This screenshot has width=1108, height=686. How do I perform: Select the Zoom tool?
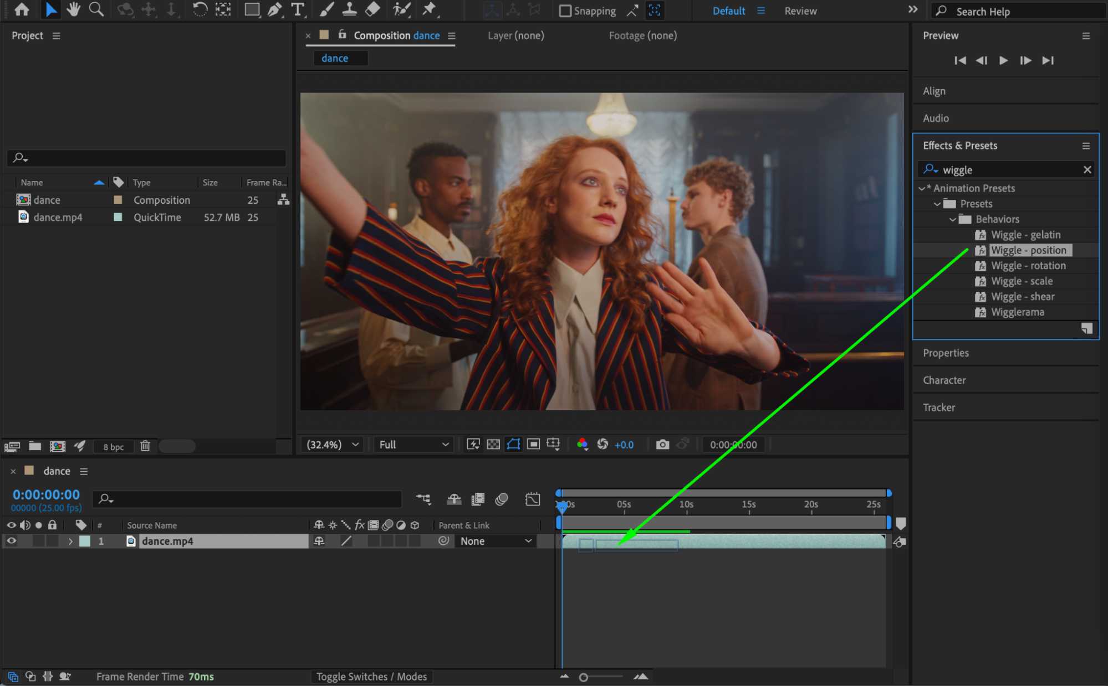point(96,9)
